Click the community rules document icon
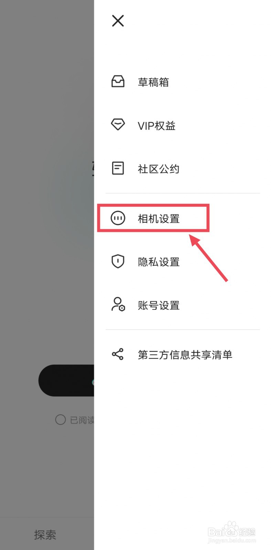 (118, 168)
